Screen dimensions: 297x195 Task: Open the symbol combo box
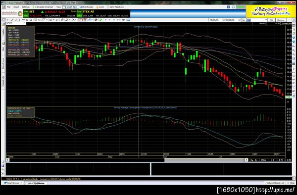pyautogui.click(x=16, y=23)
